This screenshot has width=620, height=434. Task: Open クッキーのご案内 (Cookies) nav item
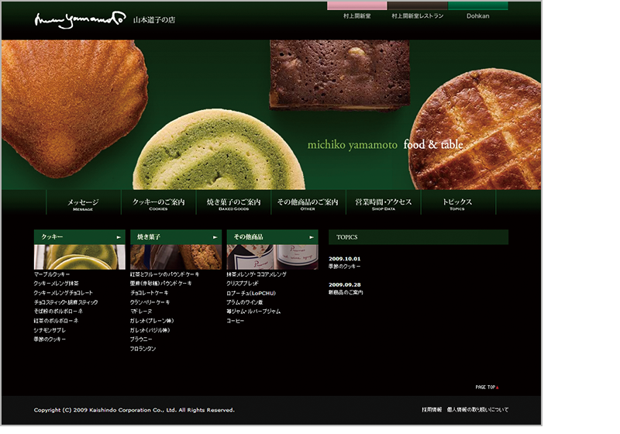coord(159,203)
